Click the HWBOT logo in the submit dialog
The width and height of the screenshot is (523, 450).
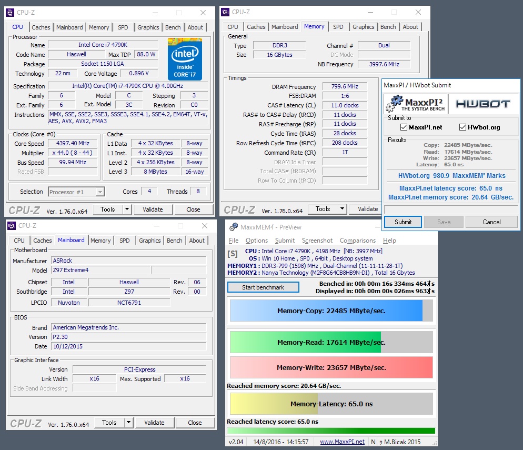(x=482, y=104)
